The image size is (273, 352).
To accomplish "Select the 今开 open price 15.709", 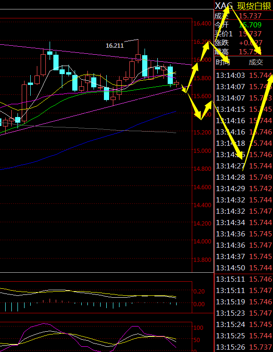I will point(250,25).
